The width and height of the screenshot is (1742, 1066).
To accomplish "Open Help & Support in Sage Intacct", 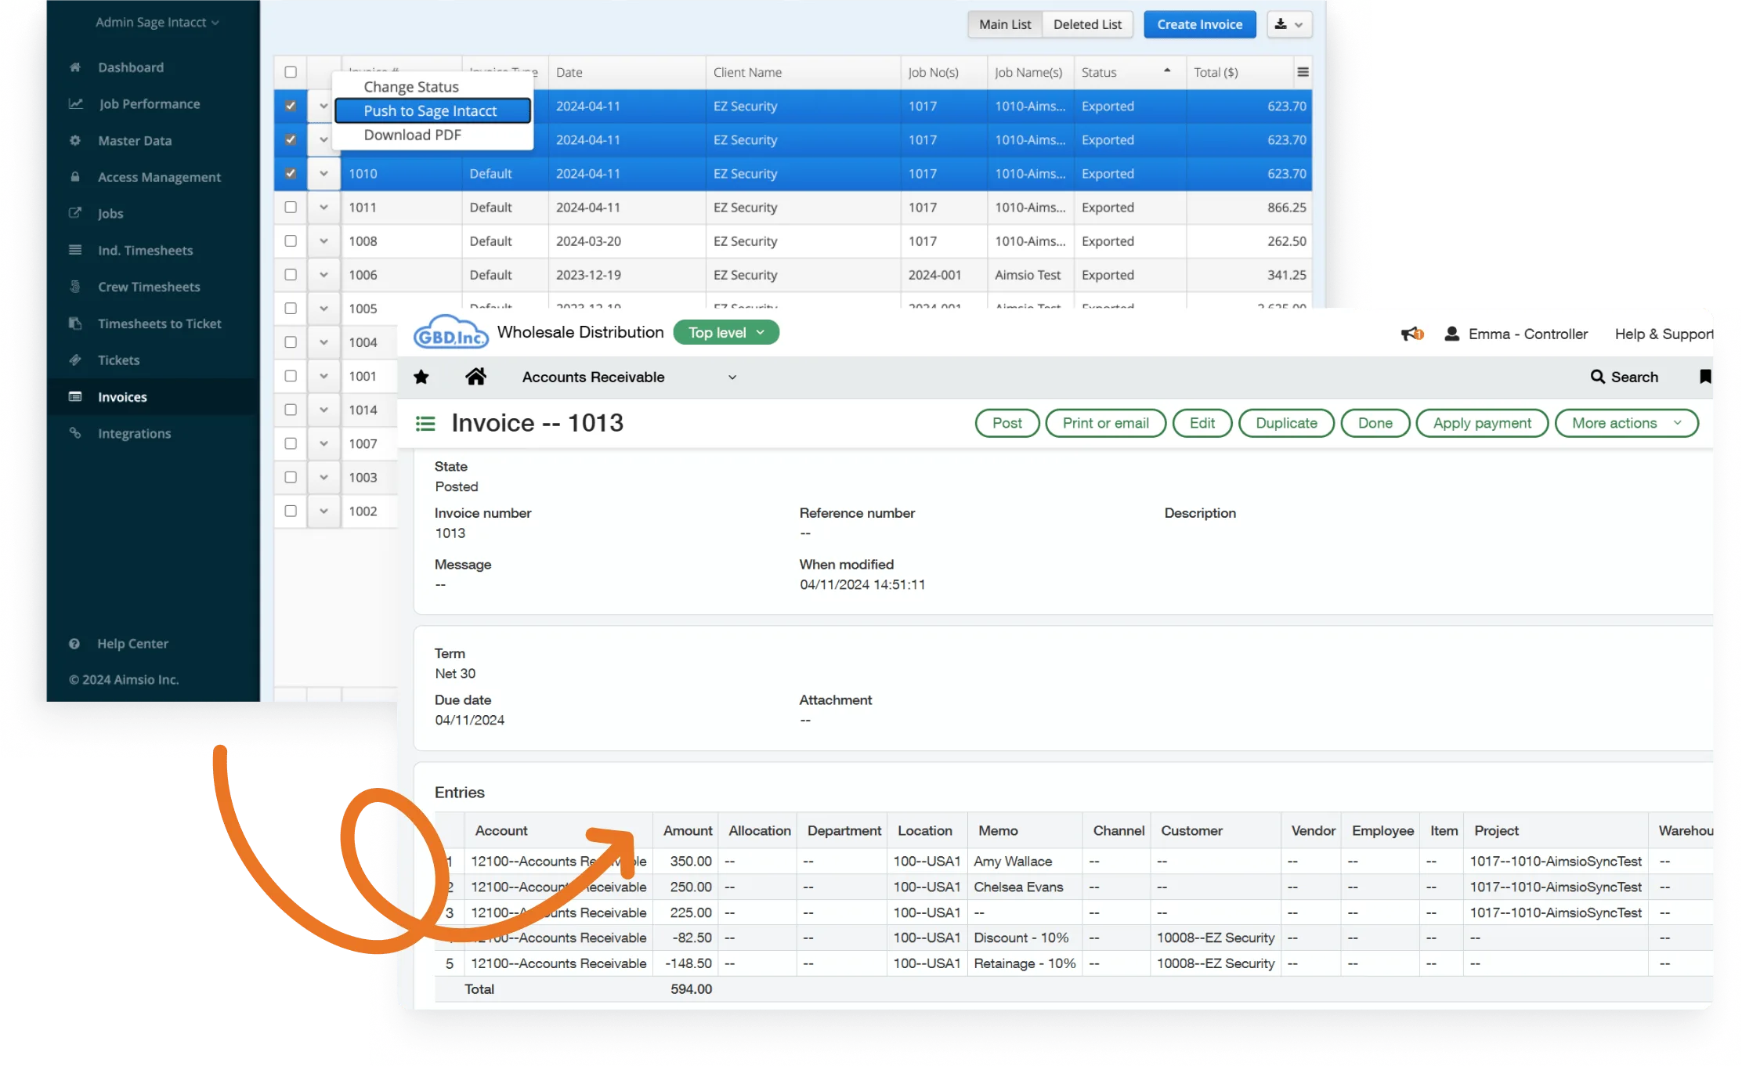I will coord(1663,334).
